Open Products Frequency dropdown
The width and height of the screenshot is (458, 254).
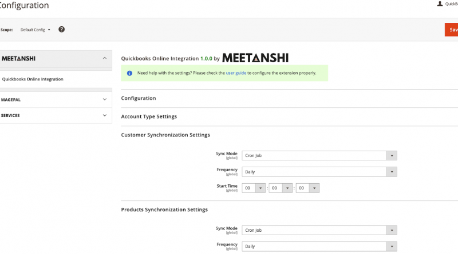point(319,247)
